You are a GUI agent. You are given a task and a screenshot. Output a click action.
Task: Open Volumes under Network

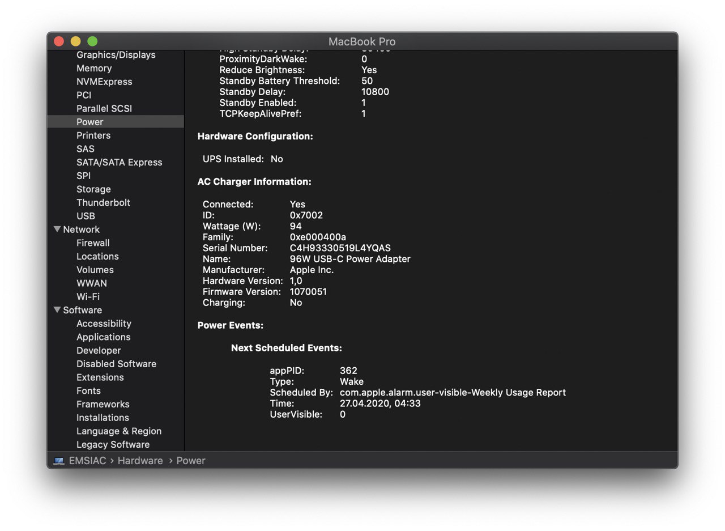pos(95,270)
